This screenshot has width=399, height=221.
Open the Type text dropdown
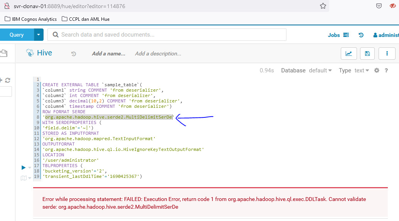tap(361, 70)
